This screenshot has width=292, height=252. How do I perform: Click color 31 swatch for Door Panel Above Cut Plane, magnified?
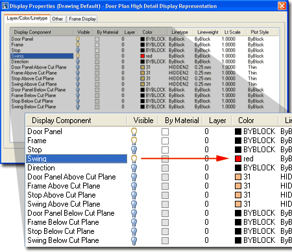[238, 177]
